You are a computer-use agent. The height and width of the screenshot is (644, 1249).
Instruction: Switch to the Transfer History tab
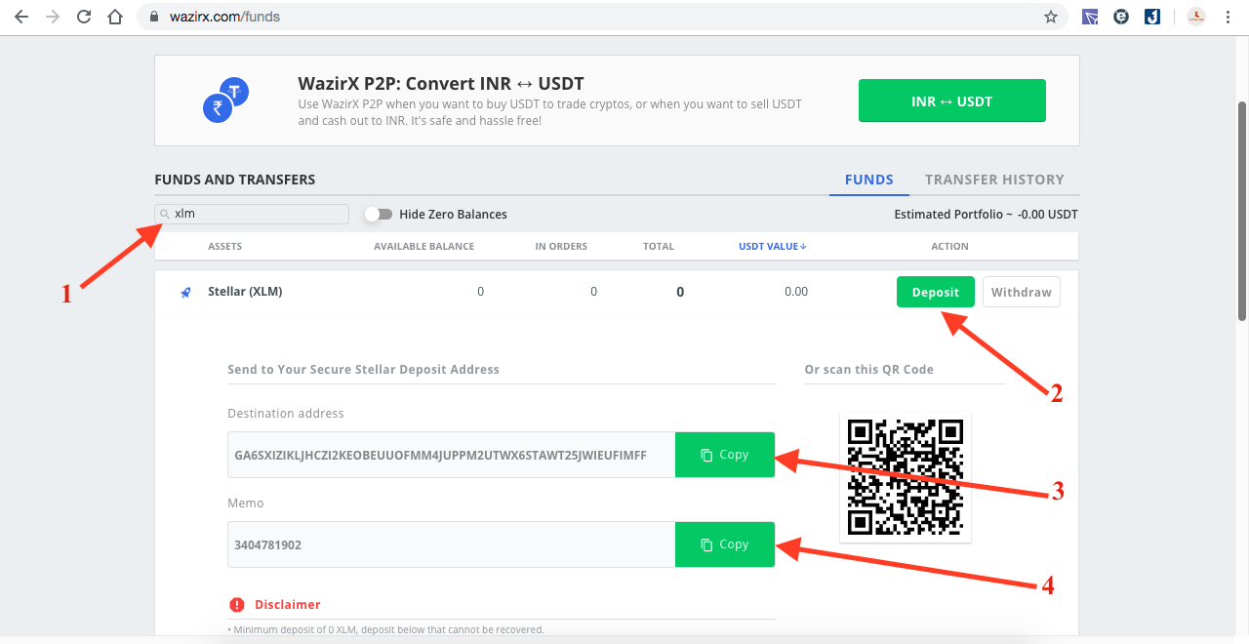tap(994, 180)
